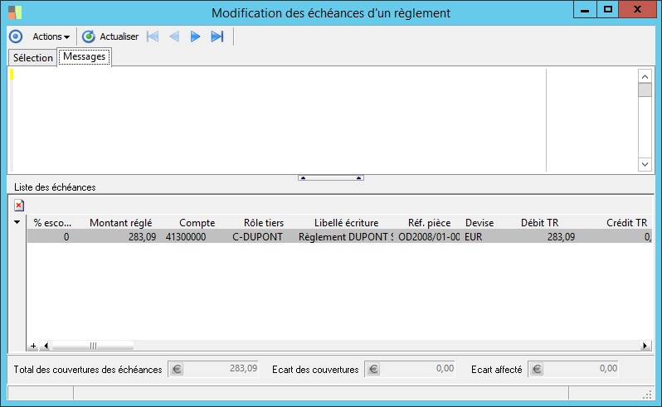662x407 pixels.
Task: Click the application icon in title bar
Action: [15, 12]
